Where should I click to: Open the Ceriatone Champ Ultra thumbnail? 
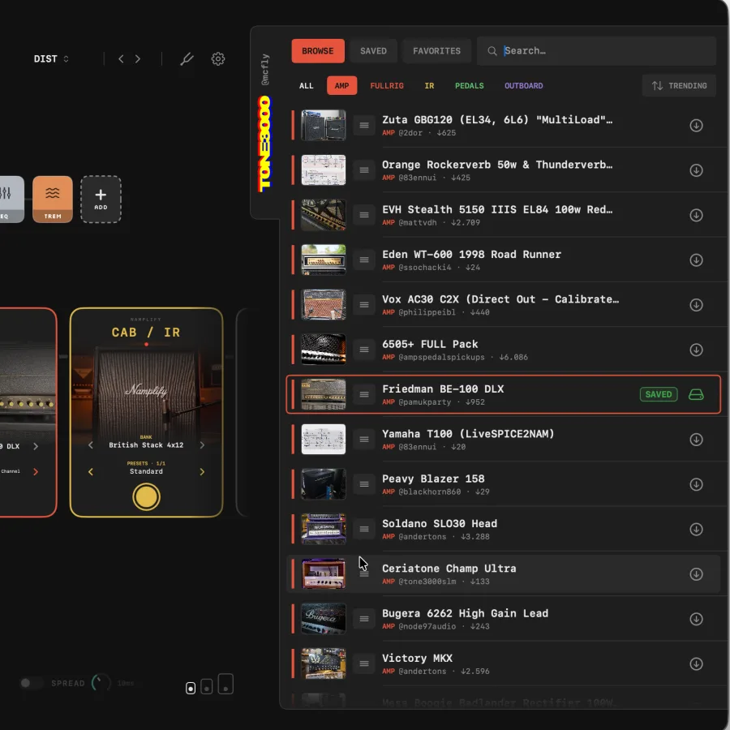[x=324, y=574]
